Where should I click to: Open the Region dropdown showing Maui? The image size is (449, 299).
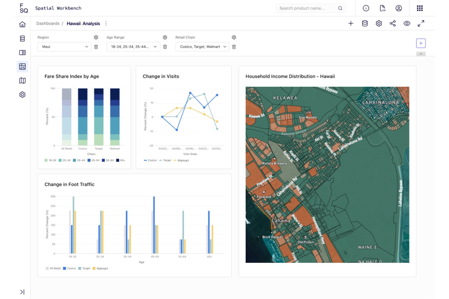(64, 47)
